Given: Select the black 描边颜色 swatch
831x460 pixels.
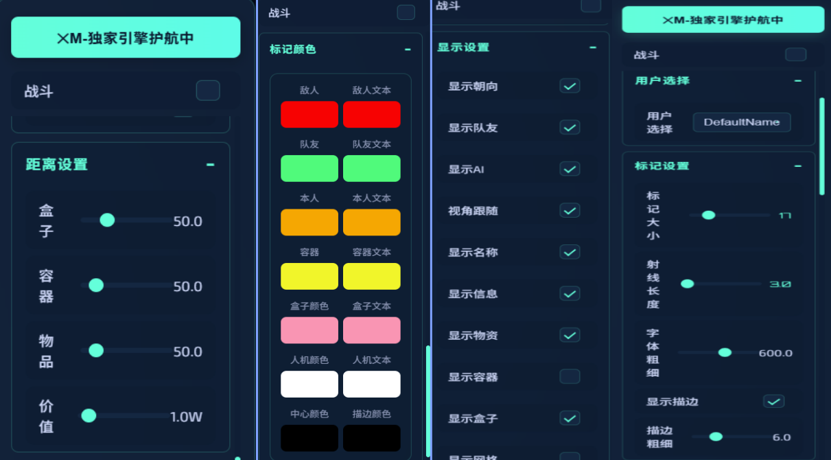Looking at the screenshot, I should tap(371, 438).
